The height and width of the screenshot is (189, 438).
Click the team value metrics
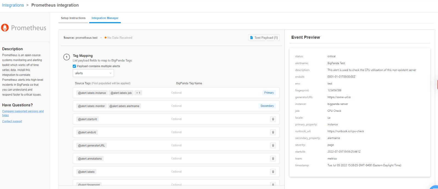tap(332, 159)
